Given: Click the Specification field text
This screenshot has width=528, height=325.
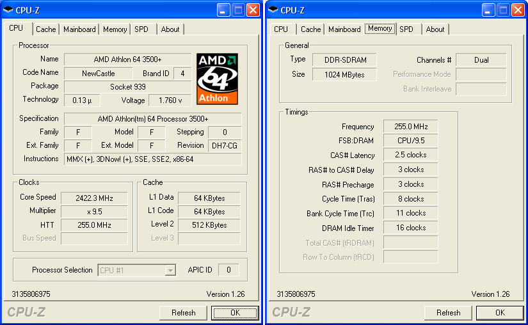Looking at the screenshot, I should 152,119.
